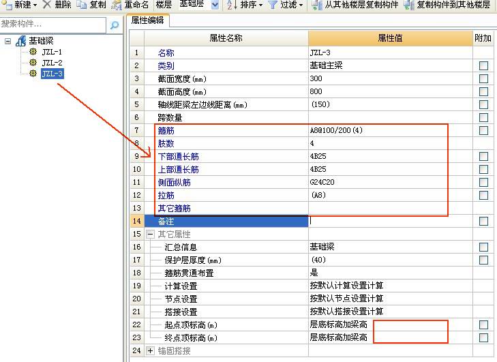The height and width of the screenshot is (362, 497).
Task: Click the search magnifier icon
Action: click(x=115, y=25)
